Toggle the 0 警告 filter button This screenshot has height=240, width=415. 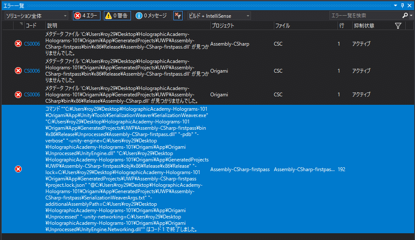tap(117, 16)
